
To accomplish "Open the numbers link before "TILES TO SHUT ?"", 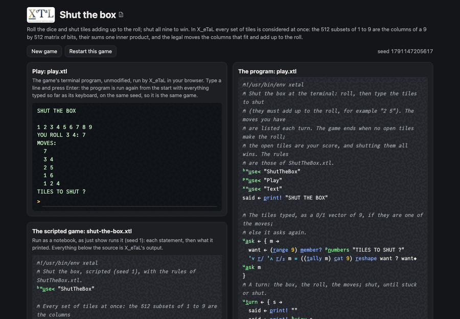I will pyautogui.click(x=338, y=249).
